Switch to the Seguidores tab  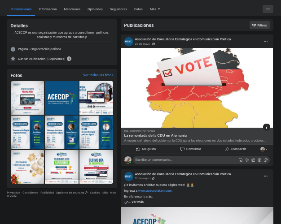tap(118, 9)
